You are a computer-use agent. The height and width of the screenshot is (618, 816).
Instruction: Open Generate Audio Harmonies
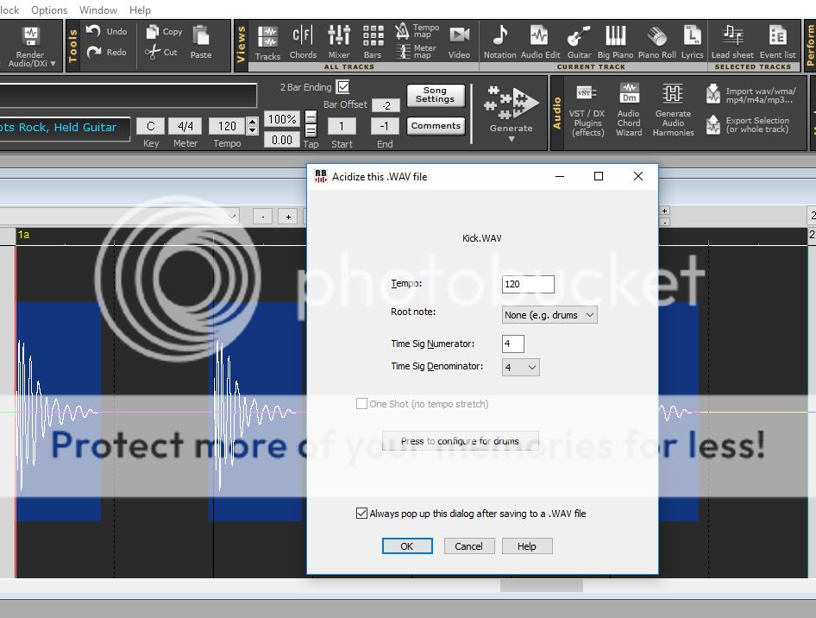coord(673,110)
